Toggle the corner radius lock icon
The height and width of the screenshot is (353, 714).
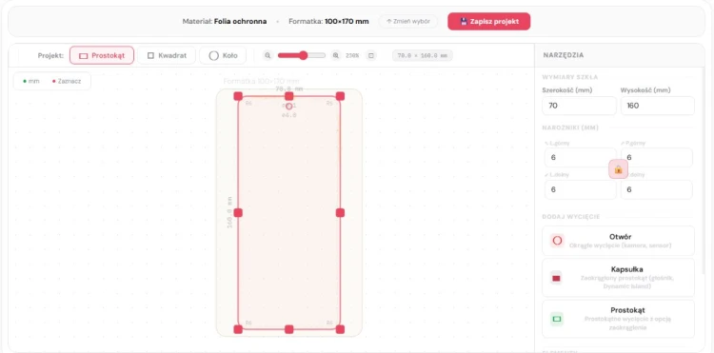[619, 169]
